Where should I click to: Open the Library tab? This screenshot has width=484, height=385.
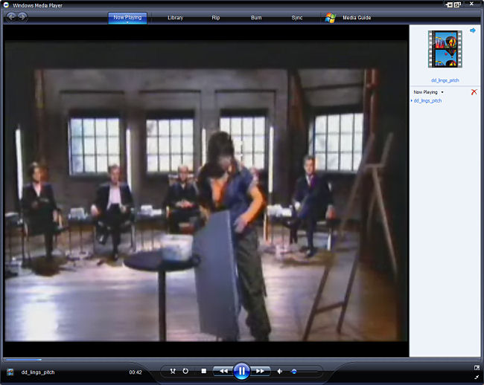(175, 18)
